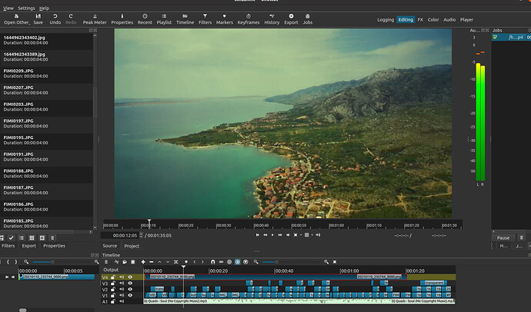Toggle timeline Snap magnet button

212,262
